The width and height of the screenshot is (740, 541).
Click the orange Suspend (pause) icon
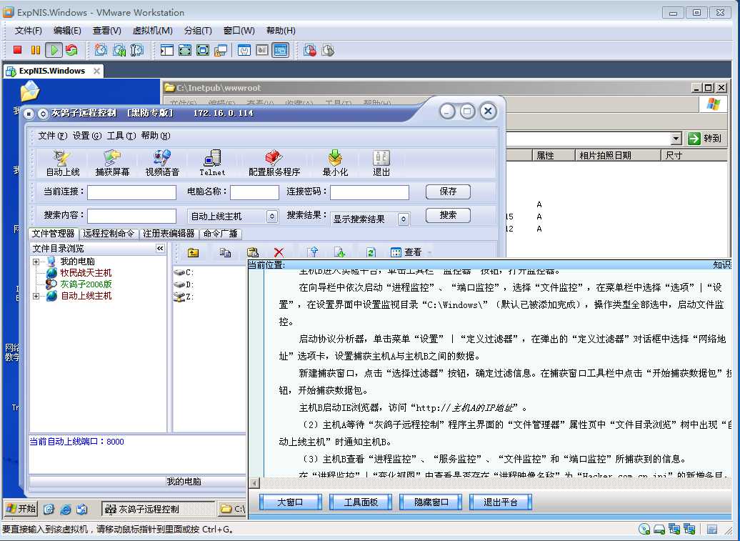tap(36, 49)
